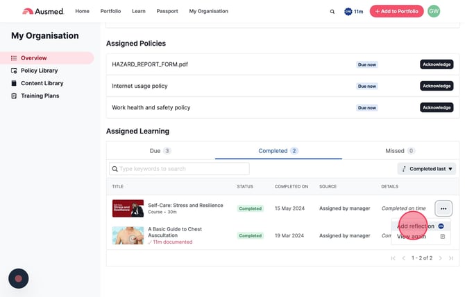Acknowledge the Internet usage policy
Screen dimensions: 465x297
tap(437, 86)
